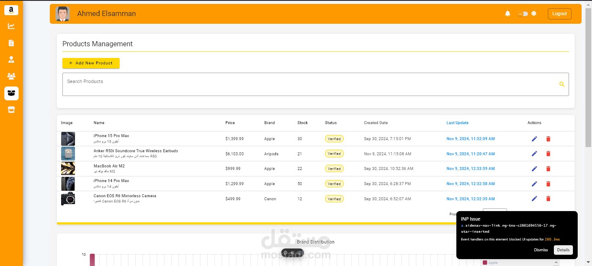592x266 pixels.
Task: Edit the MacBook Air M2 row
Action: tap(534, 169)
